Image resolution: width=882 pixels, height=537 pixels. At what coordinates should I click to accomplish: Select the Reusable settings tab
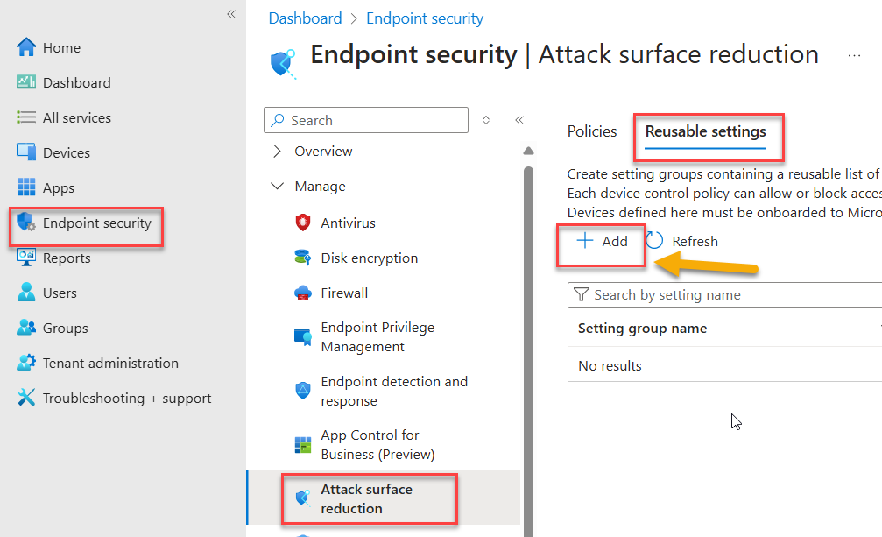pyautogui.click(x=705, y=131)
